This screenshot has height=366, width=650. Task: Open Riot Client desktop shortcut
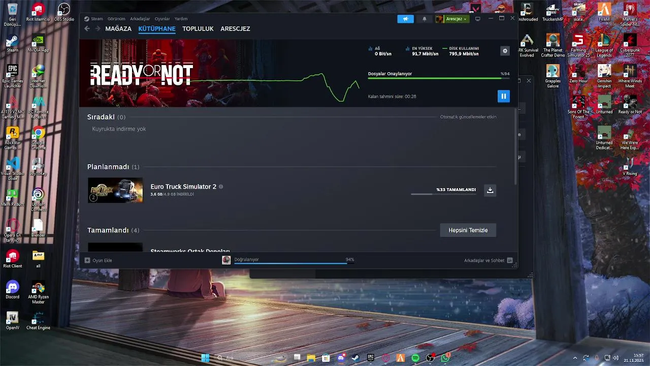12,258
